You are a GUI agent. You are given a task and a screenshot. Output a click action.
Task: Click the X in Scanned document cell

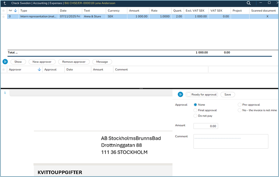(x=267, y=17)
